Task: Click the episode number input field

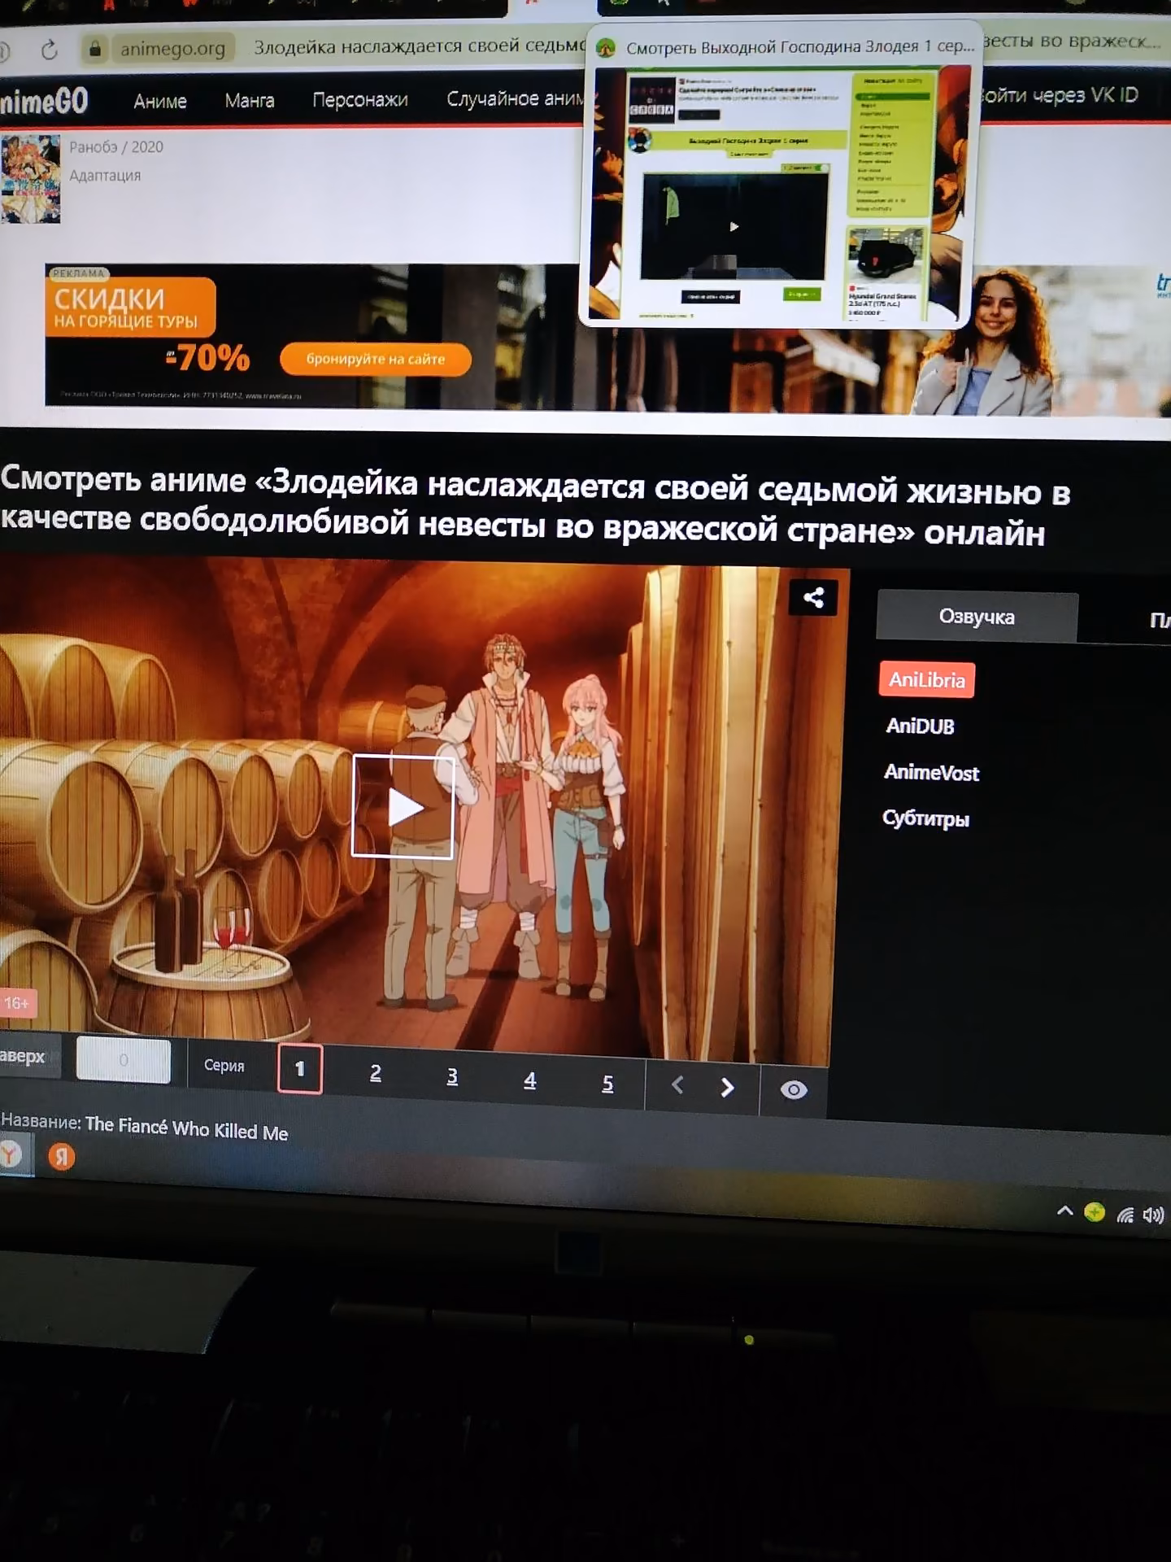Action: click(124, 1059)
